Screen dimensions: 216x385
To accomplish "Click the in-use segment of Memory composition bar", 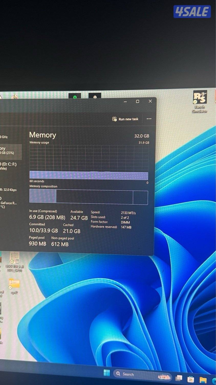I will pyautogui.click(x=42, y=196).
